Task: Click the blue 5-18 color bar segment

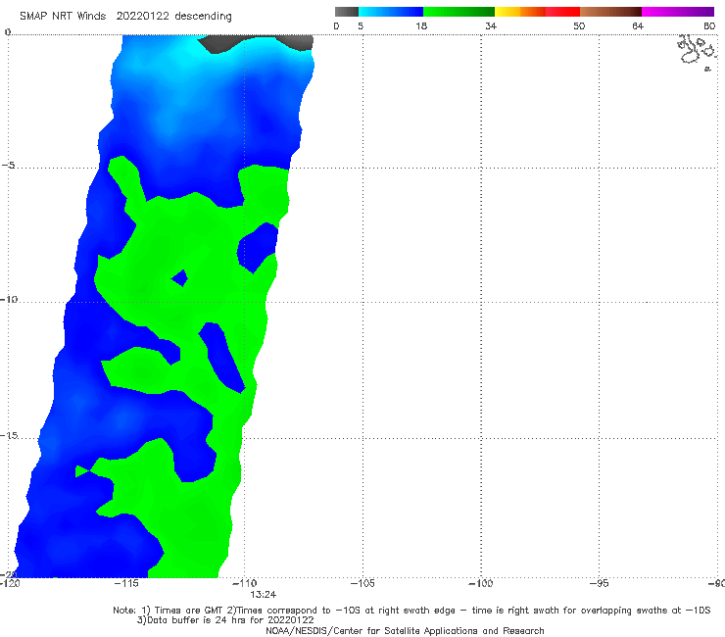Action: [x=391, y=12]
